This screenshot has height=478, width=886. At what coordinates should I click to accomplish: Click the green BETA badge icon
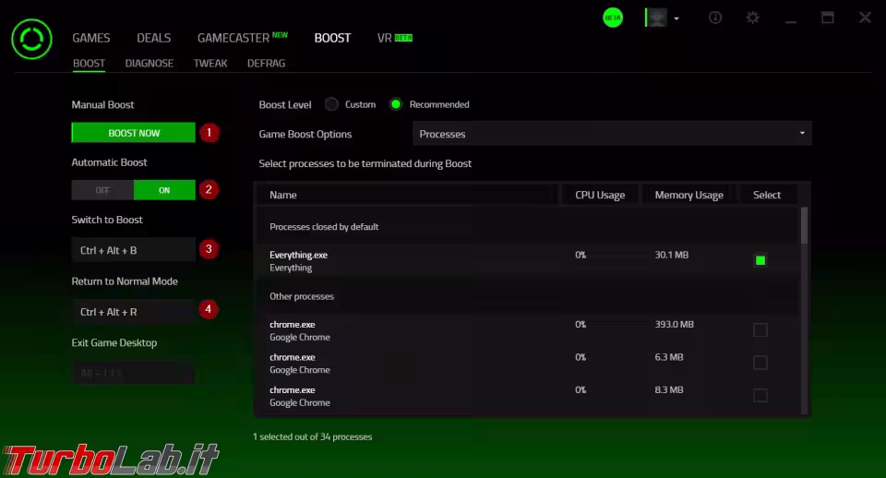(613, 18)
